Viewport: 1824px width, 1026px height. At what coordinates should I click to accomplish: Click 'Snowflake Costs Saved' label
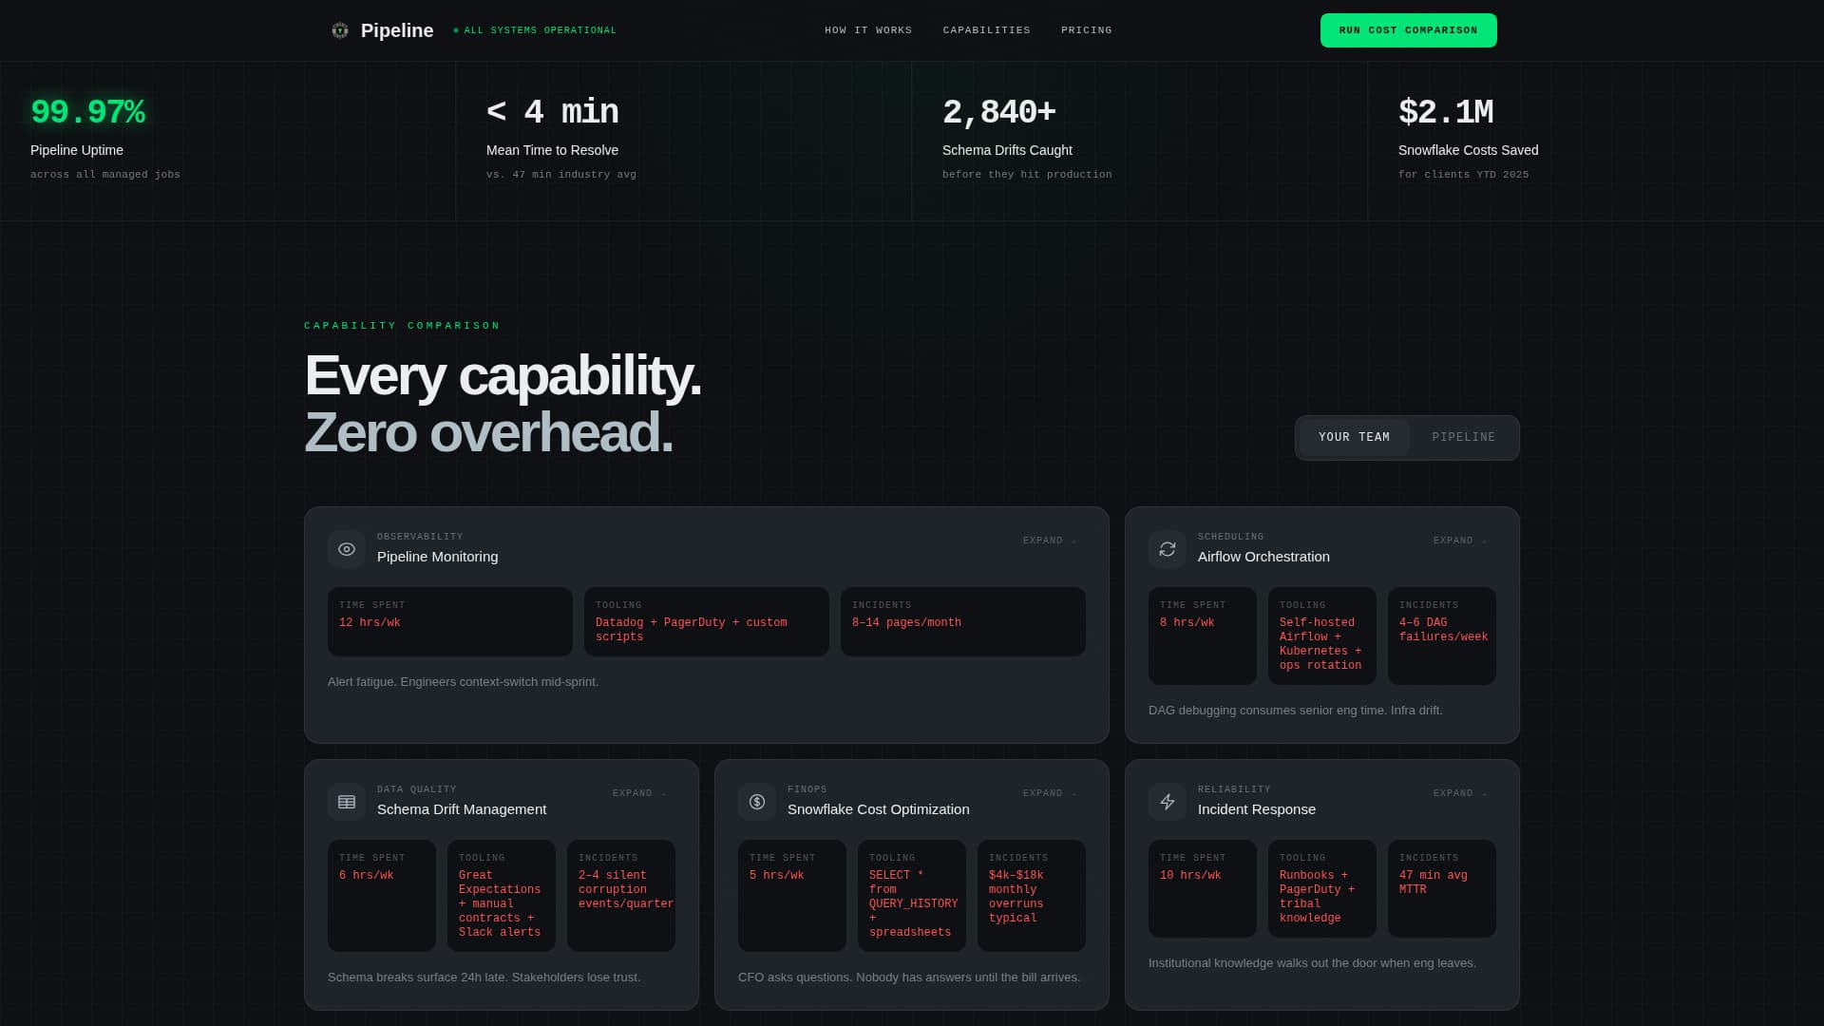point(1468,150)
